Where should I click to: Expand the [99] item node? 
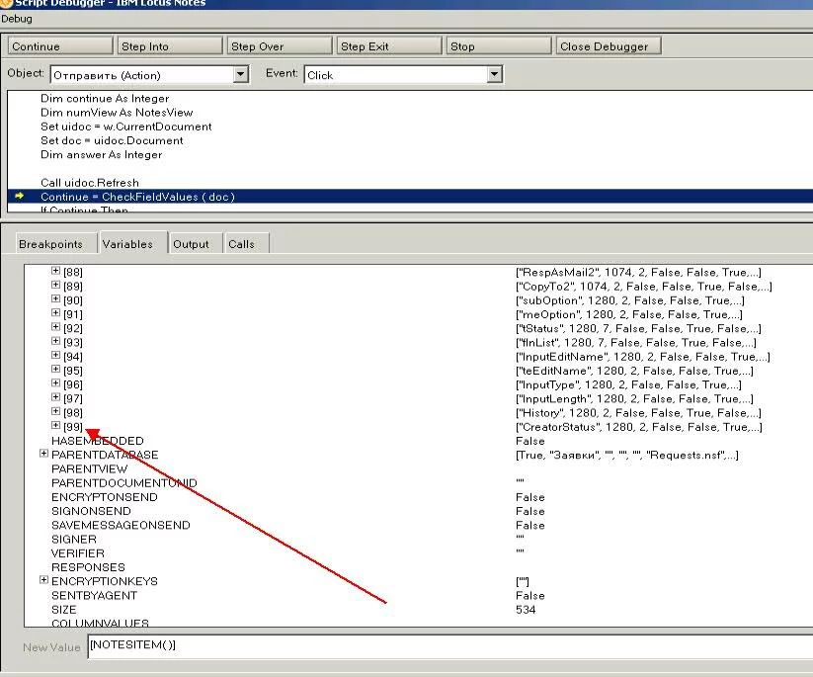56,426
